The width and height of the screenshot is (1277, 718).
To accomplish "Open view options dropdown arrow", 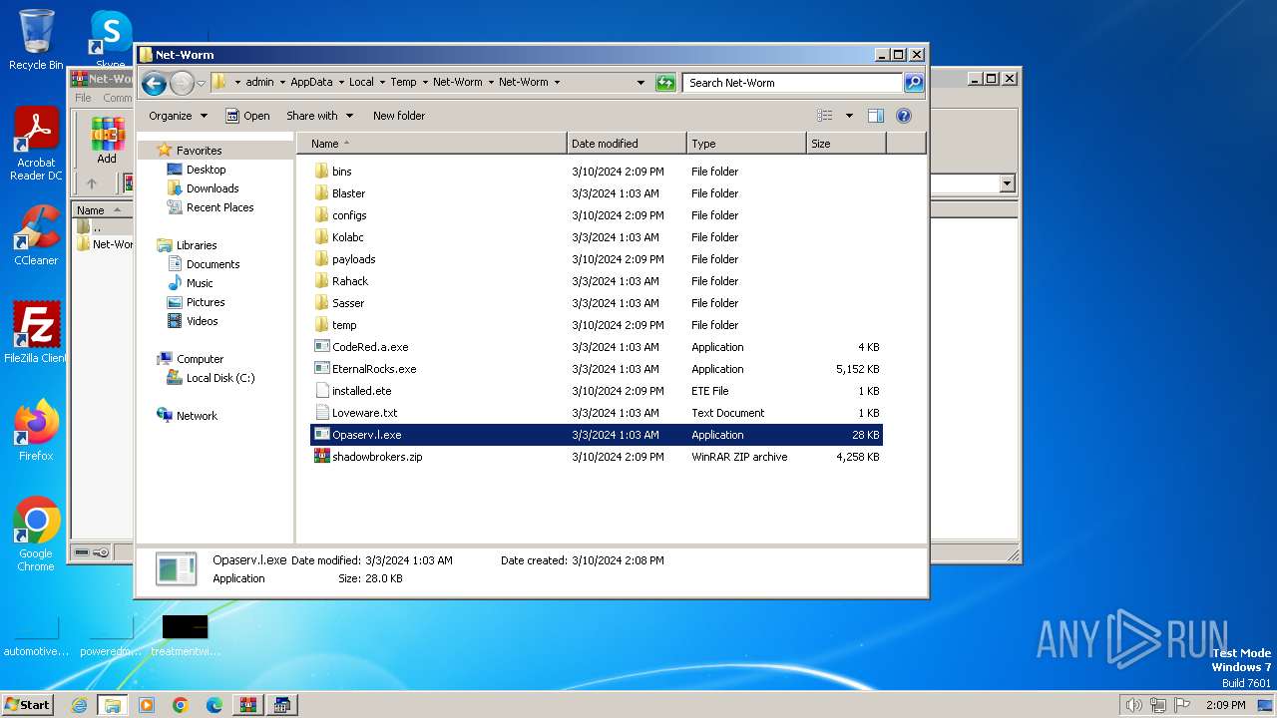I will tap(849, 116).
